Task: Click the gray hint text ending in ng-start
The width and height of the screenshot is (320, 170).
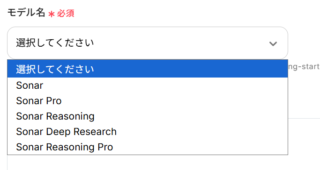Action: coord(304,66)
